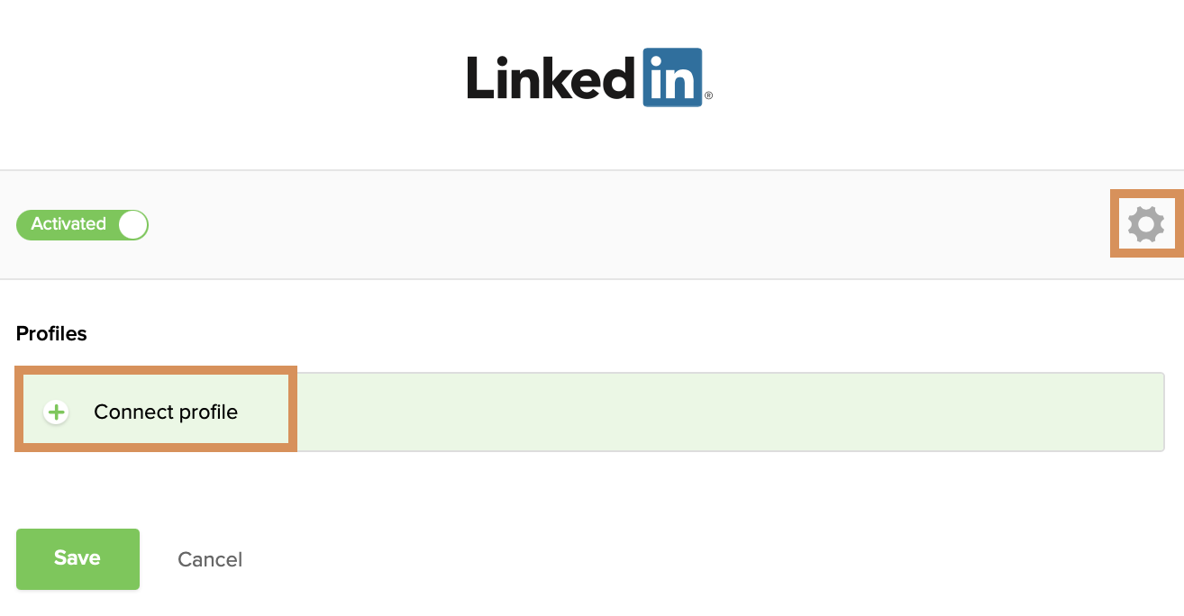
Task: Click the white knob on the Activated switch
Action: click(132, 224)
